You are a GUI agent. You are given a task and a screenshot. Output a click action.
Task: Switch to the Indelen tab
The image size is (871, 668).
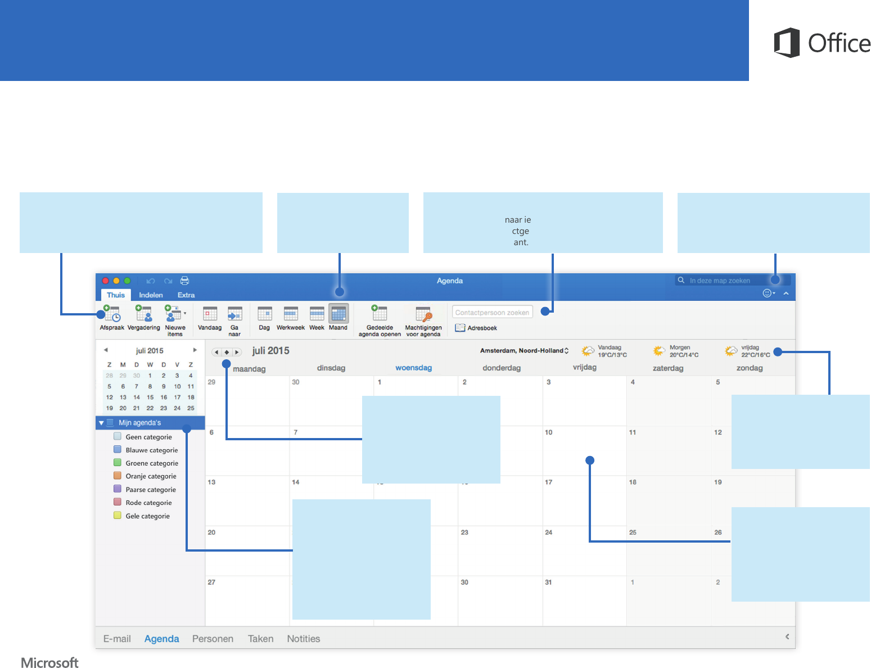[x=151, y=295]
